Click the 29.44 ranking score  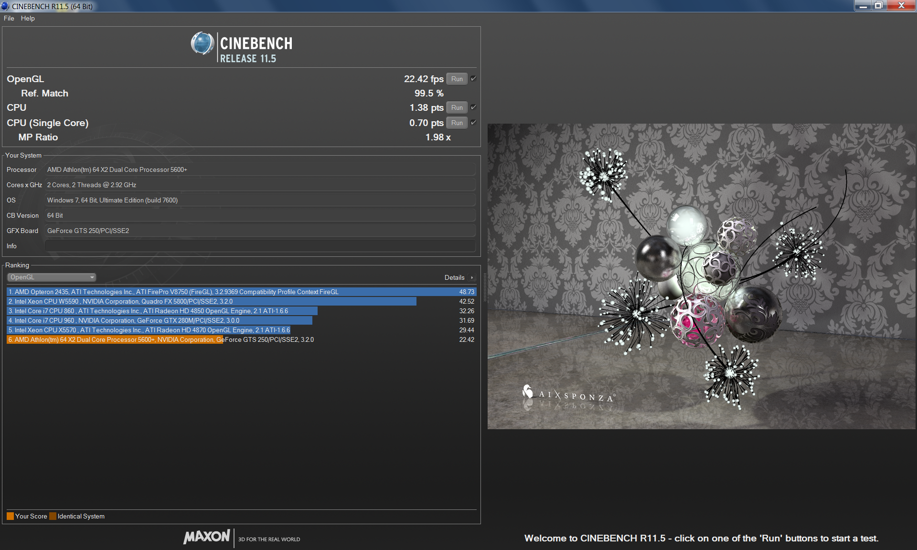pos(467,330)
